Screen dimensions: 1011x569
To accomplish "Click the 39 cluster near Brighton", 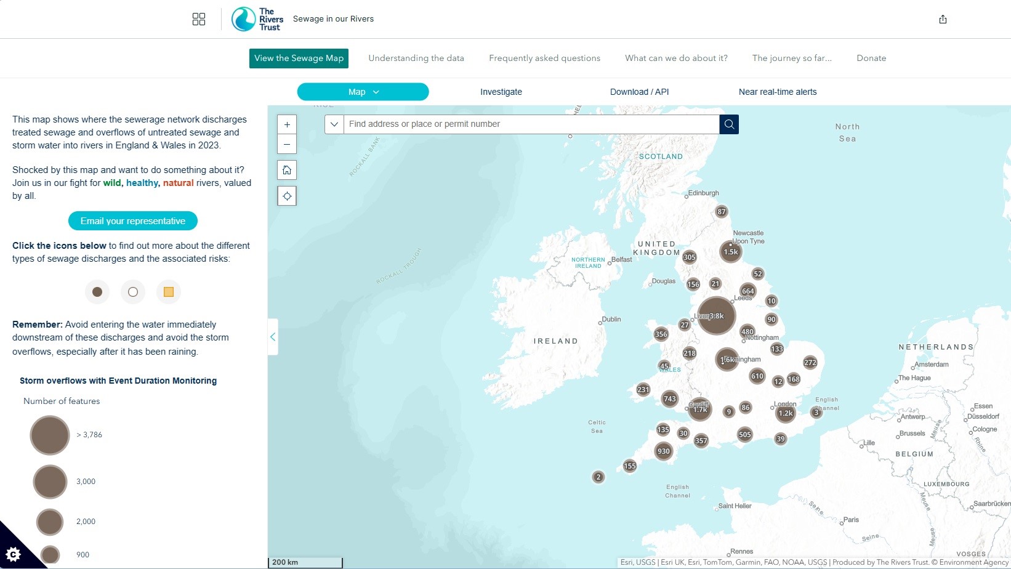I will tap(781, 439).
